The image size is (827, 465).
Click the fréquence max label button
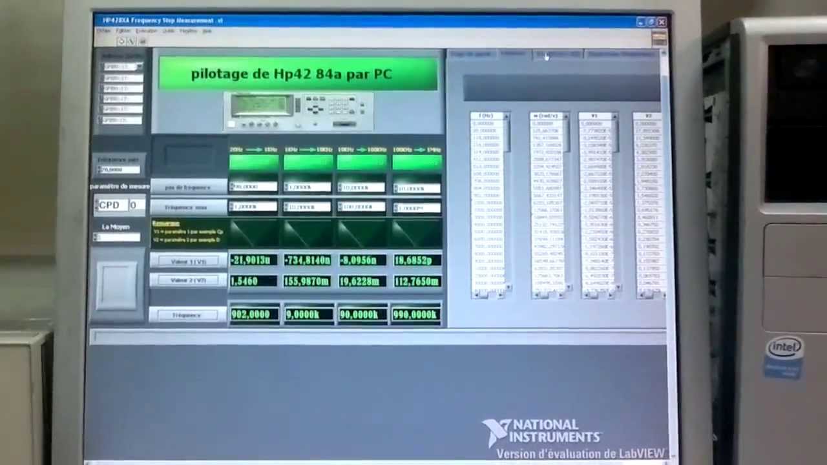pyautogui.click(x=188, y=207)
